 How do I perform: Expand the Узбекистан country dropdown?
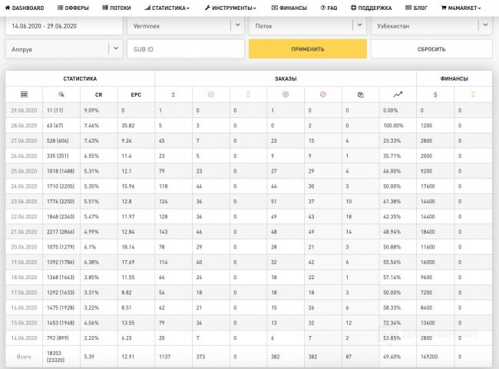tap(483, 25)
